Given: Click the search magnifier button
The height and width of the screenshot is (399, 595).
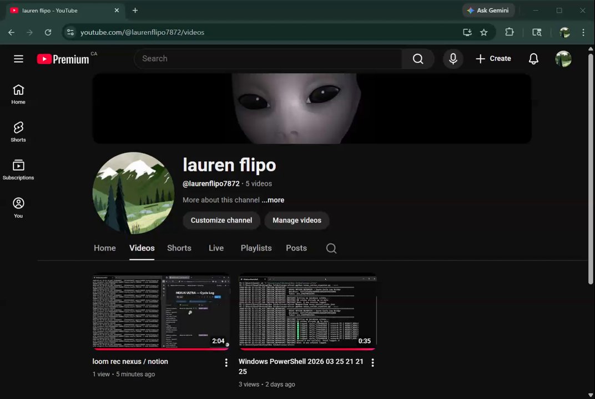Looking at the screenshot, I should 418,59.
